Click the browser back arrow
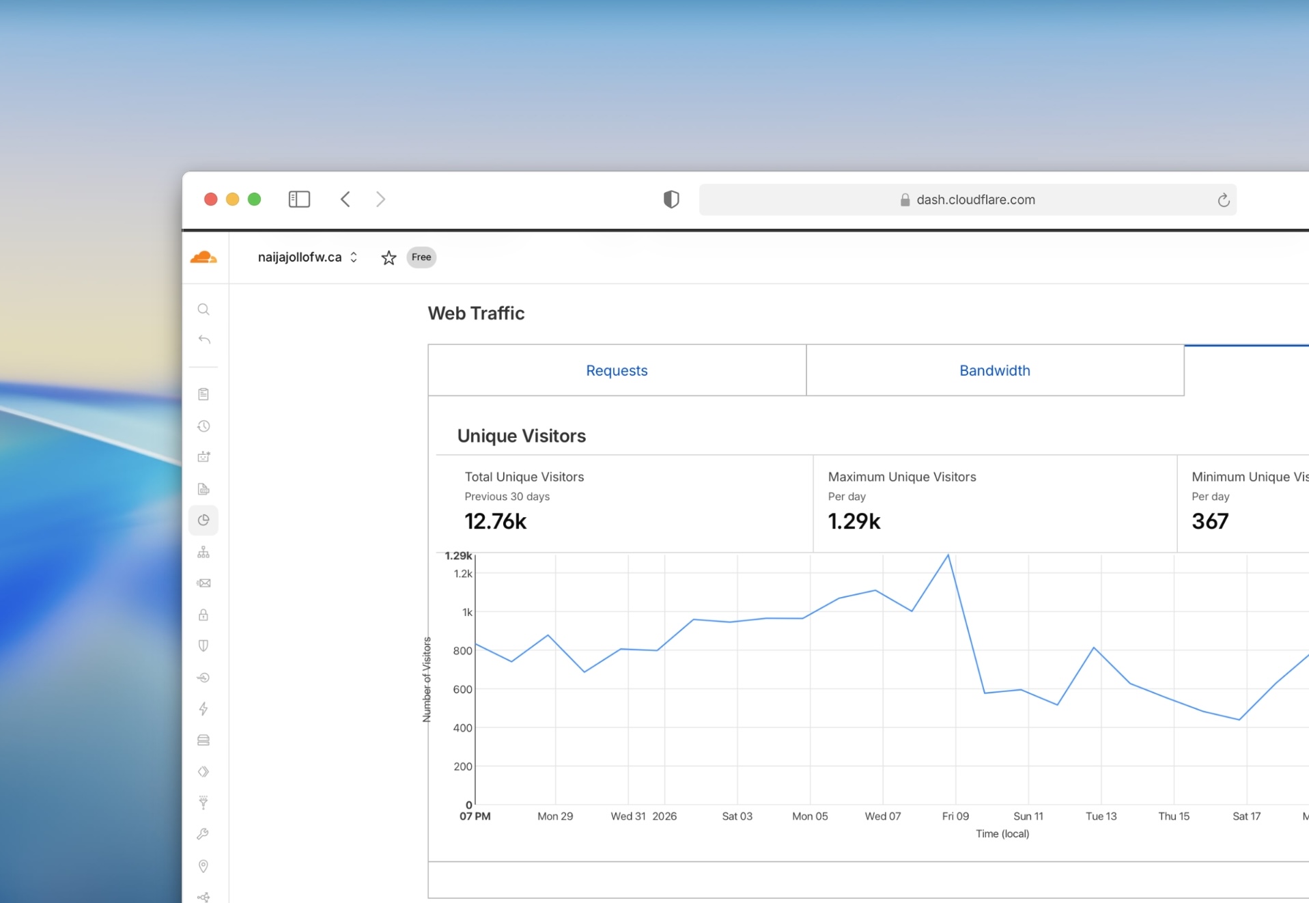Image resolution: width=1309 pixels, height=903 pixels. click(345, 199)
